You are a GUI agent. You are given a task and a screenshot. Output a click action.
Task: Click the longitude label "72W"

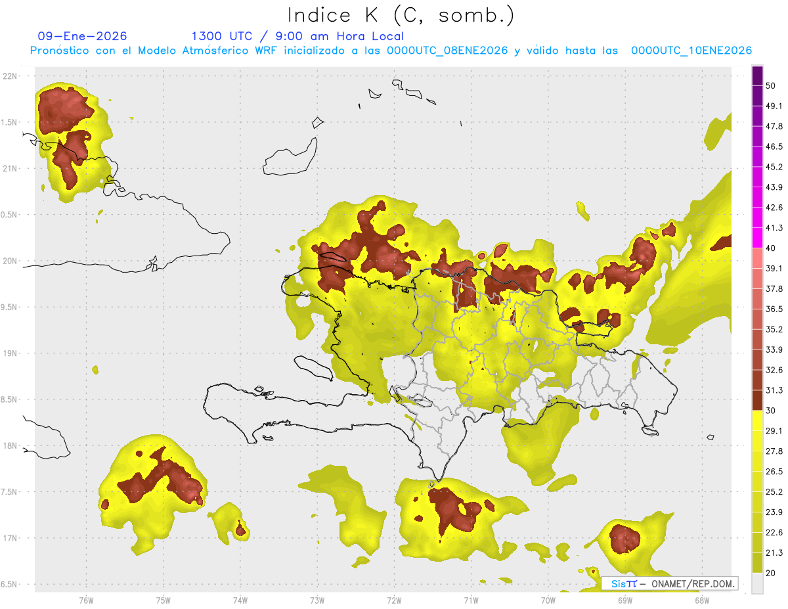pos(394,600)
